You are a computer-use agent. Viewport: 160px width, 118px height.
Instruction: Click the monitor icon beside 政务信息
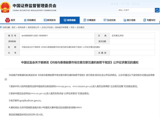(65, 20)
